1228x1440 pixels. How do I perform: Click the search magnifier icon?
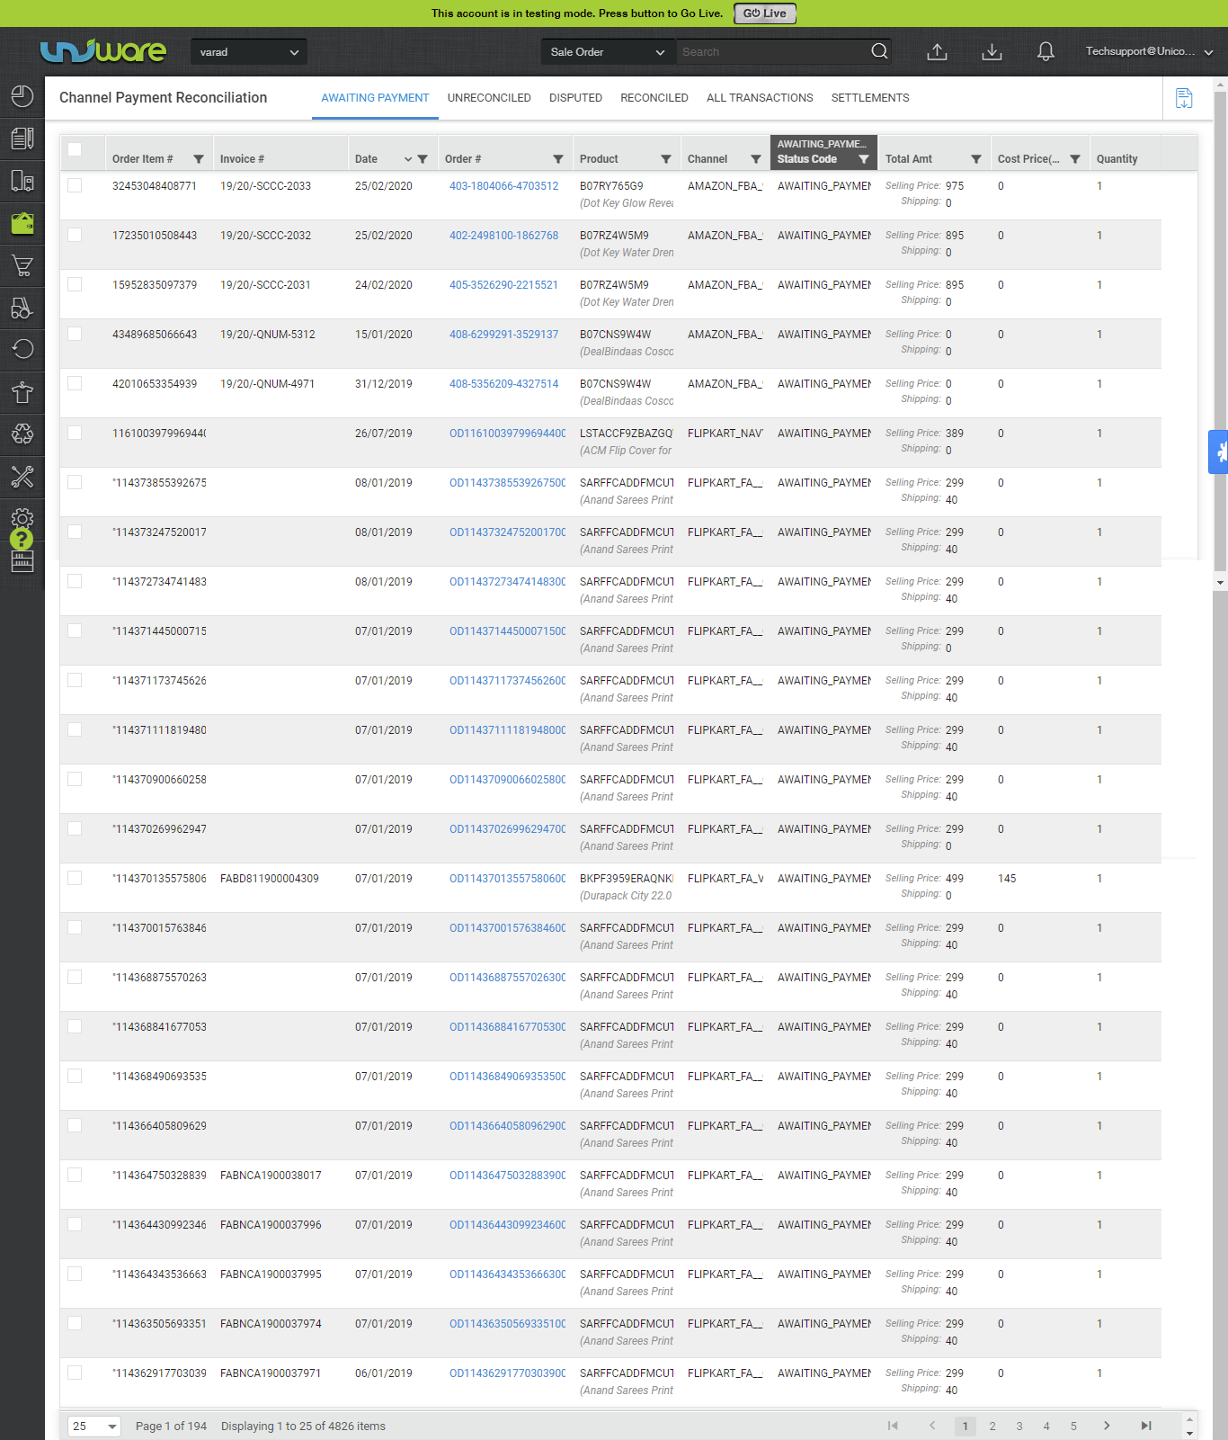click(879, 51)
